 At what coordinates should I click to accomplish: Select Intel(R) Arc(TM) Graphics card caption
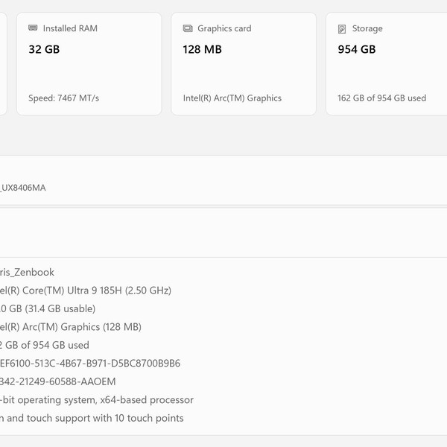click(232, 98)
